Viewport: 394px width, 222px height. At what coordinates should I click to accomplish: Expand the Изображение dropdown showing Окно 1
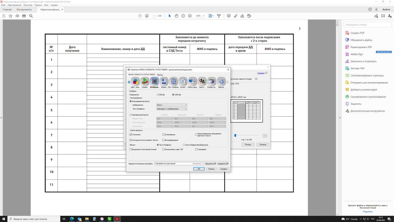[x=172, y=105]
